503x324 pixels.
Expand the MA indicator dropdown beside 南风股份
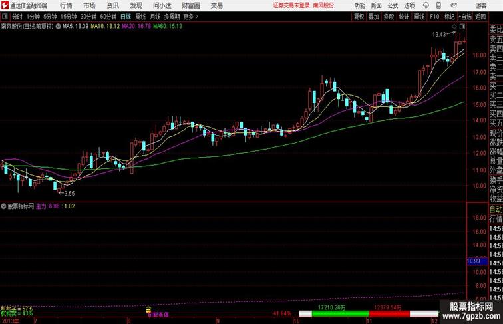[58, 27]
